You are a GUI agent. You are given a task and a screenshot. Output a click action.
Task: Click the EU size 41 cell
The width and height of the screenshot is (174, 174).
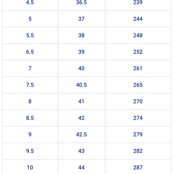[x=81, y=102]
